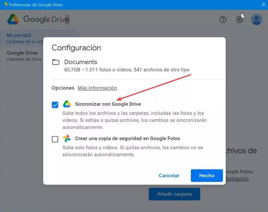Click the Documents folder name
Screen dimensions: 268x212
point(81,62)
